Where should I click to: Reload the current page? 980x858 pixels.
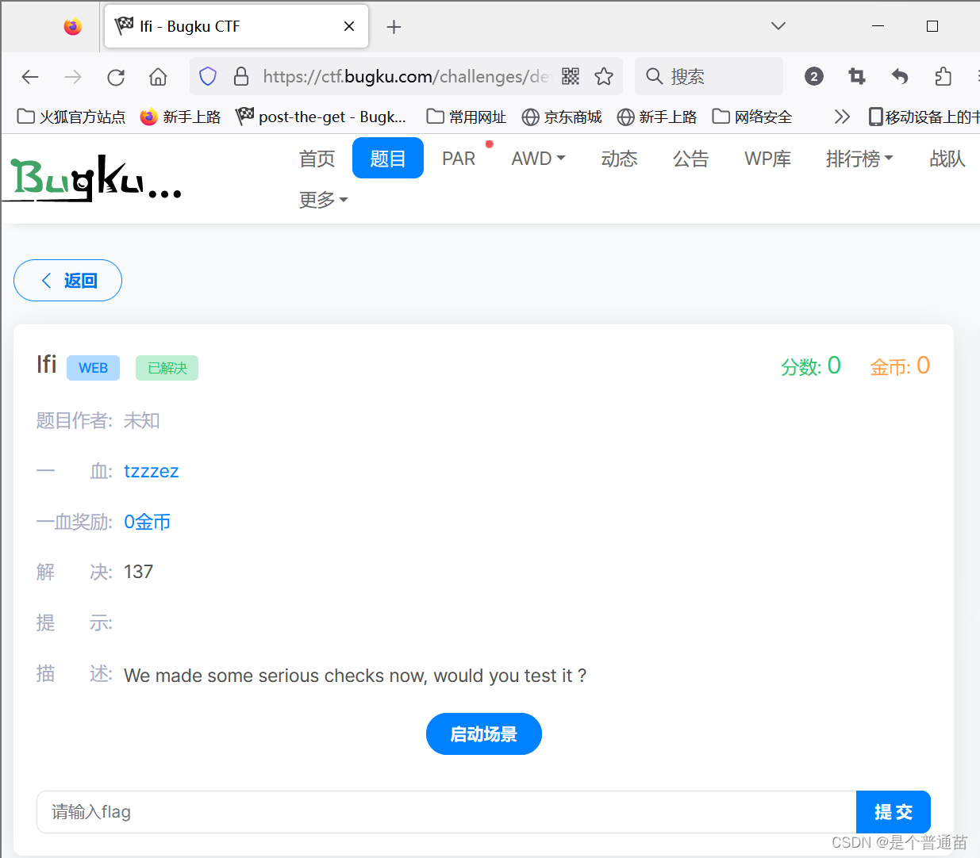click(116, 76)
